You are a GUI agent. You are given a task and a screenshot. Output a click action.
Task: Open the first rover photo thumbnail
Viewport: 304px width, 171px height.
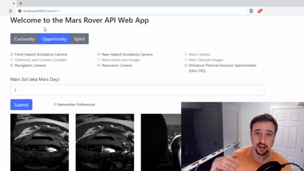[39, 142]
